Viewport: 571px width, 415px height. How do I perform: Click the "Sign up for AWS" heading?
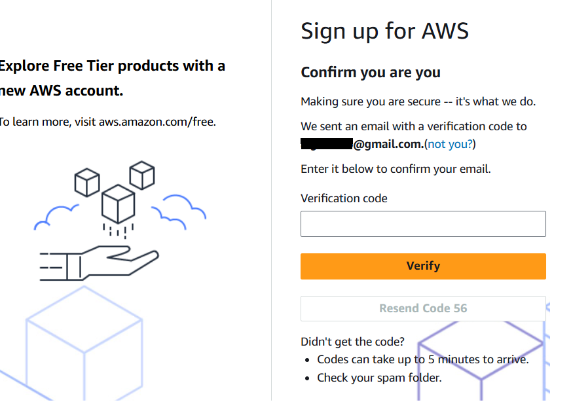(x=384, y=31)
